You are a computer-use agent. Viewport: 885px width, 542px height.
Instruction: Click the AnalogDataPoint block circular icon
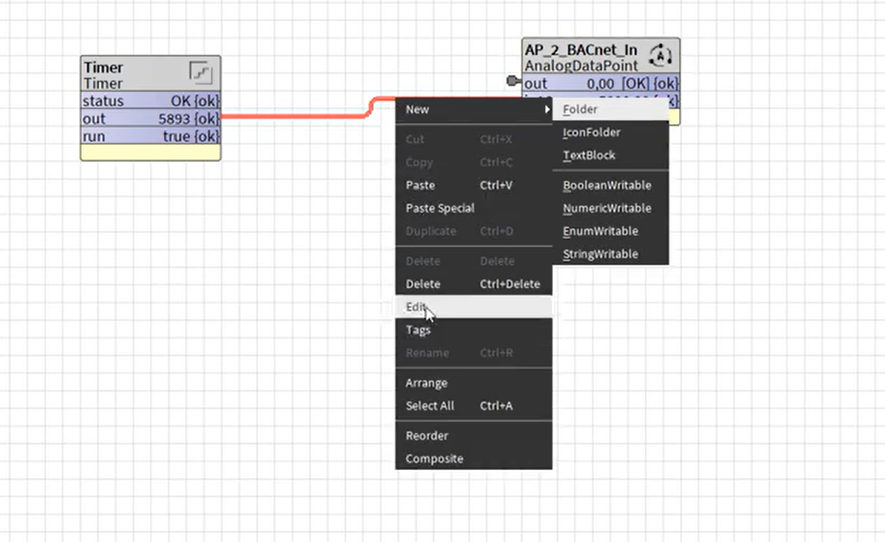point(659,56)
